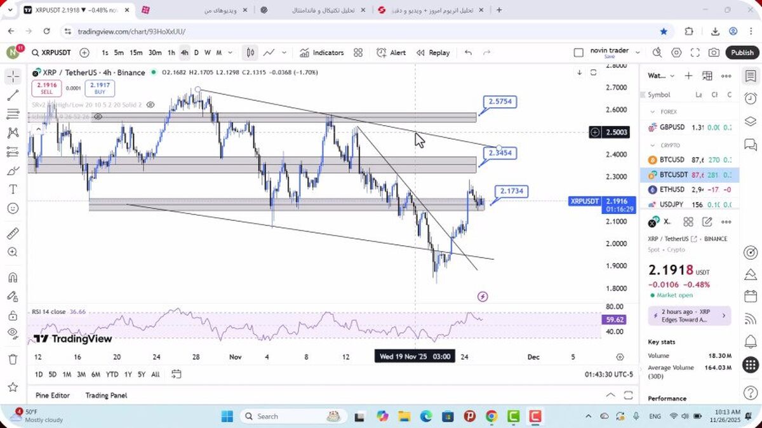This screenshot has height=428, width=762.
Task: Switch to the 5m timeframe
Action: (x=119, y=53)
